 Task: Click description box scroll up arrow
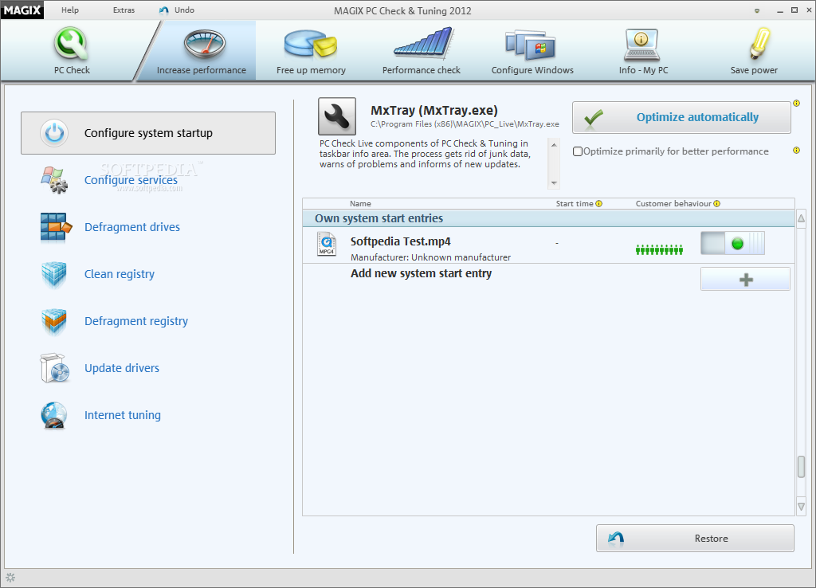554,145
